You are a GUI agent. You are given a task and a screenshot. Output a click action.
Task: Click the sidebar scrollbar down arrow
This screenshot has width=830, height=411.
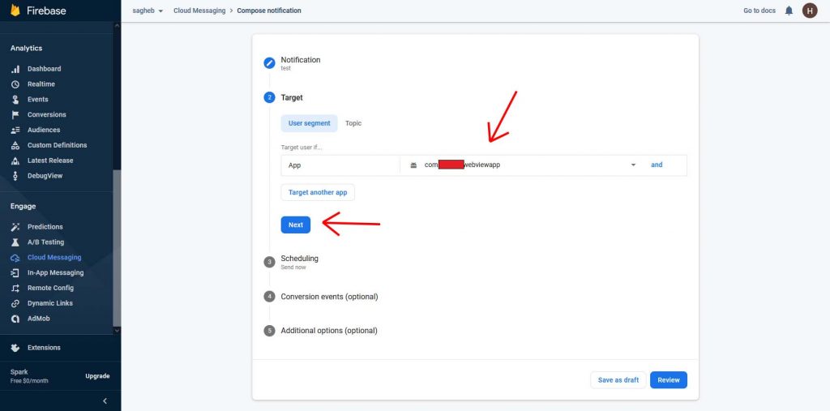[117, 331]
